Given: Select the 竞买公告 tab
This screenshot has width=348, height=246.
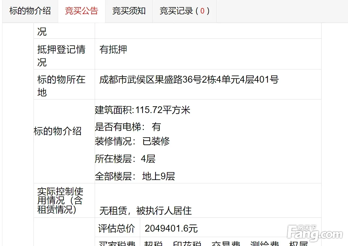Looking at the screenshot, I should tap(81, 11).
